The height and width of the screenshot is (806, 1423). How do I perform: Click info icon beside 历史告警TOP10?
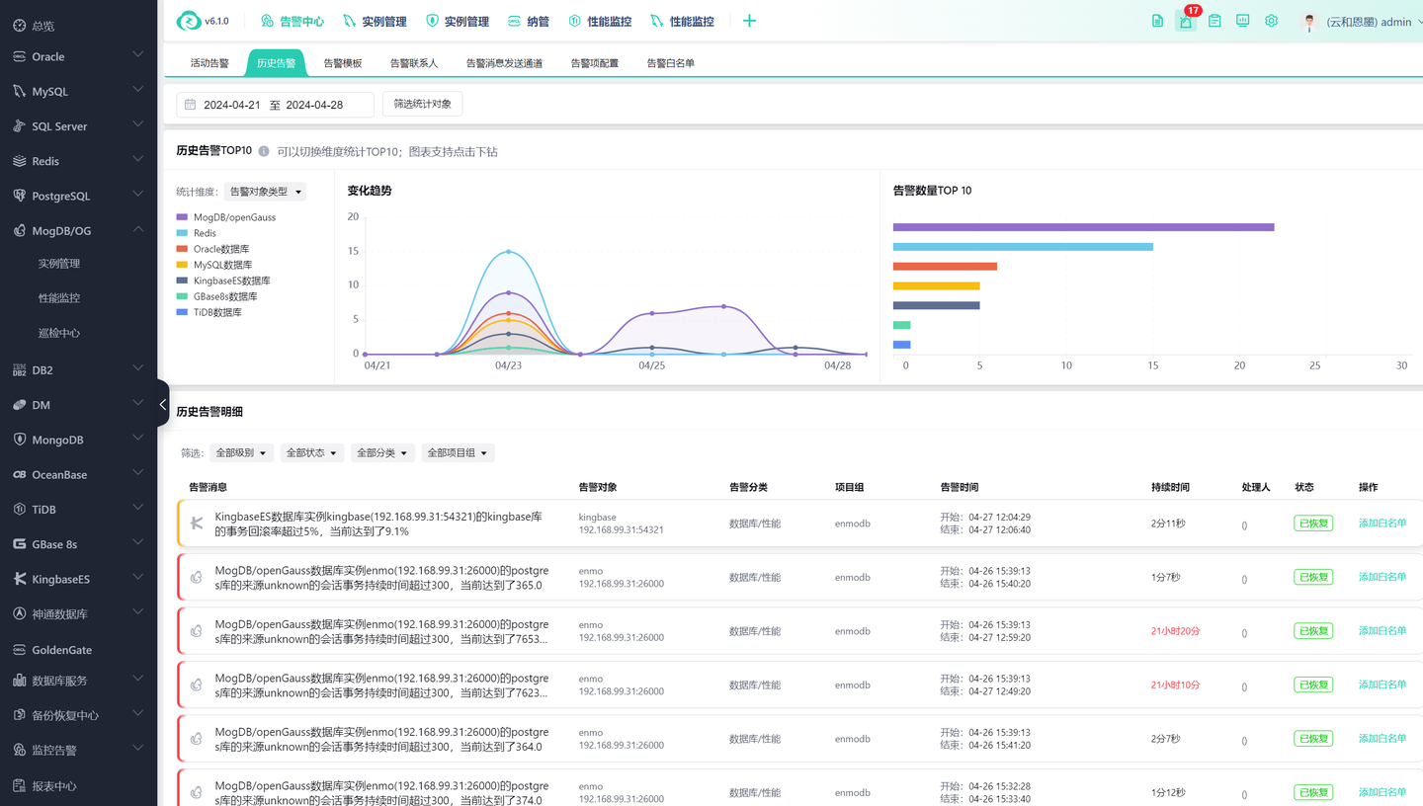[264, 152]
